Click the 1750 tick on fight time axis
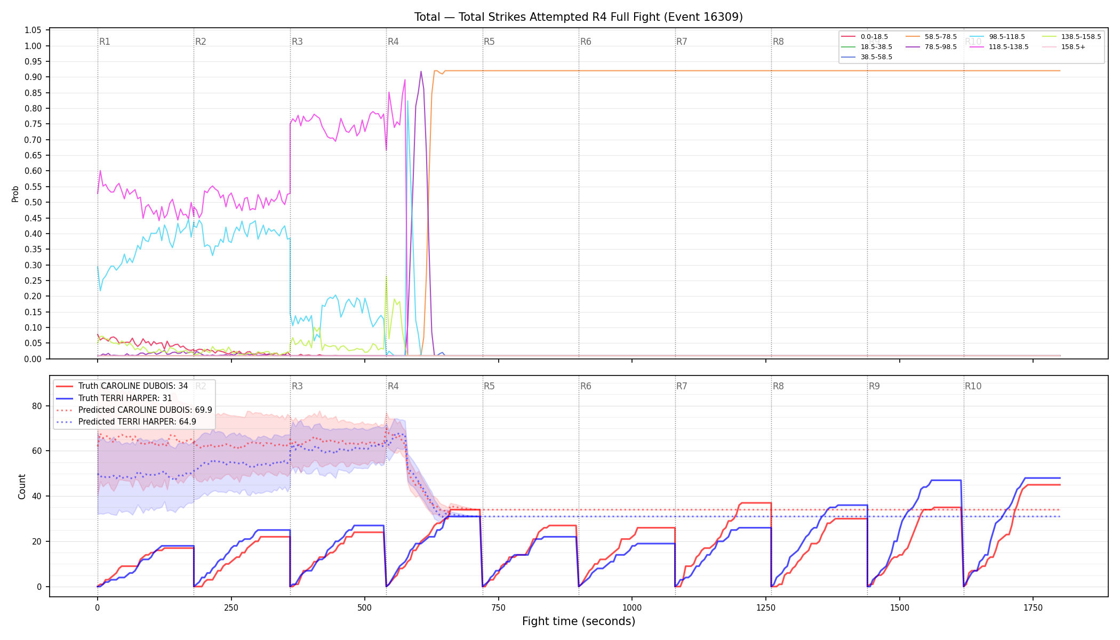Screen dimensions: 1120x640 [x=1033, y=607]
